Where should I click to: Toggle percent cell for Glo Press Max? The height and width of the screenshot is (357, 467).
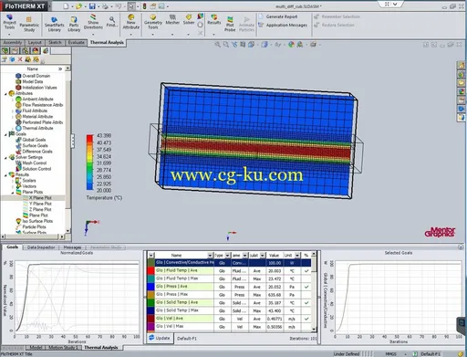pyautogui.click(x=306, y=295)
